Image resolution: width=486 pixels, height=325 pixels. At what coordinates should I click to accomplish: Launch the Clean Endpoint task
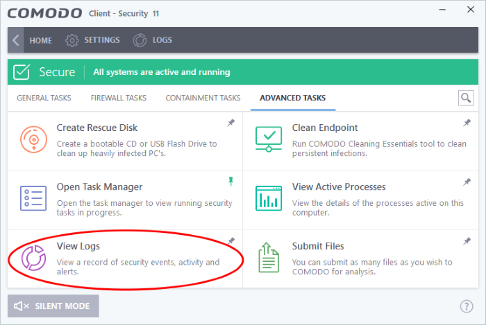point(325,128)
